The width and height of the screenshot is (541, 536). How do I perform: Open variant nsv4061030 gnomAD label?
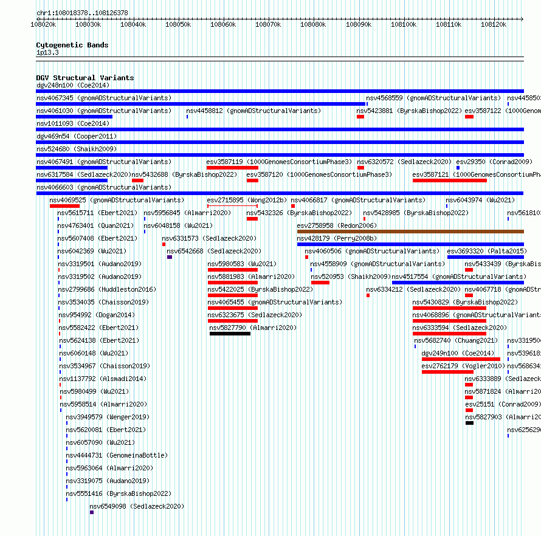(104, 111)
